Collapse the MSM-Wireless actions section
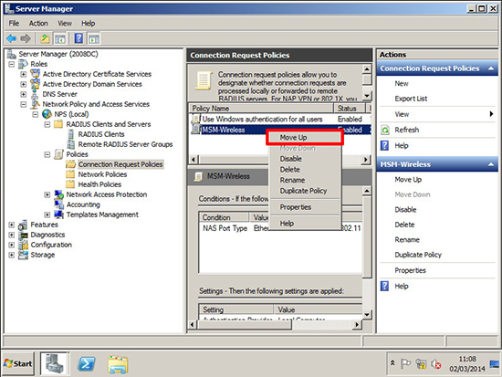Image resolution: width=502 pixels, height=377 pixels. [491, 164]
